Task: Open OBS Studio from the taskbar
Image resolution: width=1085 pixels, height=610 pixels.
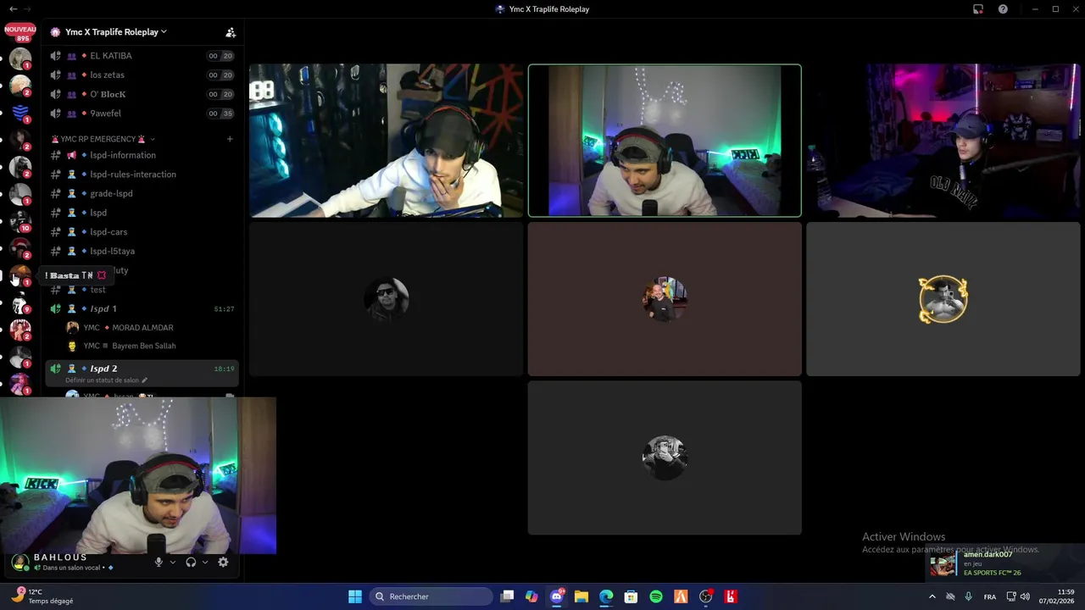Action: tap(705, 596)
